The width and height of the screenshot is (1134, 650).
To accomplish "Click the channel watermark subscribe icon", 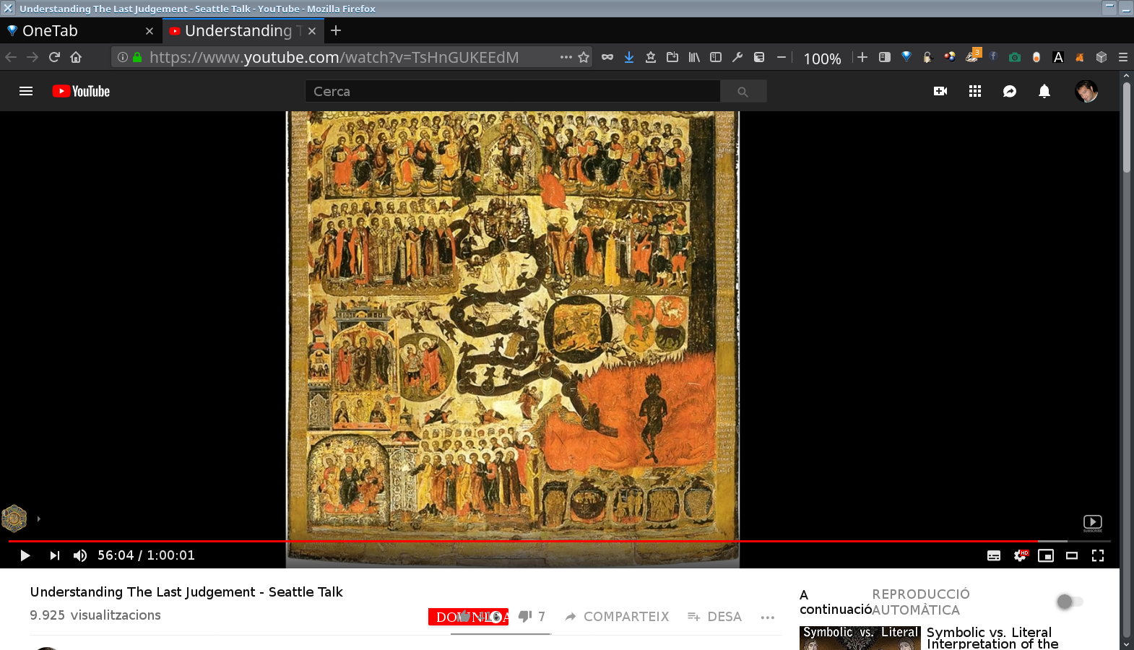I will tap(1093, 524).
